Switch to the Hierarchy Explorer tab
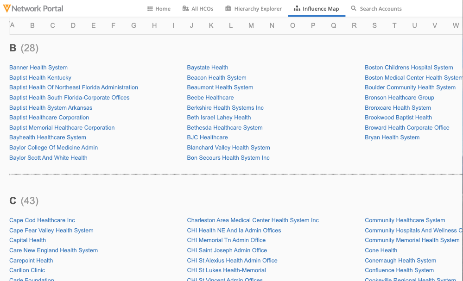 coord(258,9)
